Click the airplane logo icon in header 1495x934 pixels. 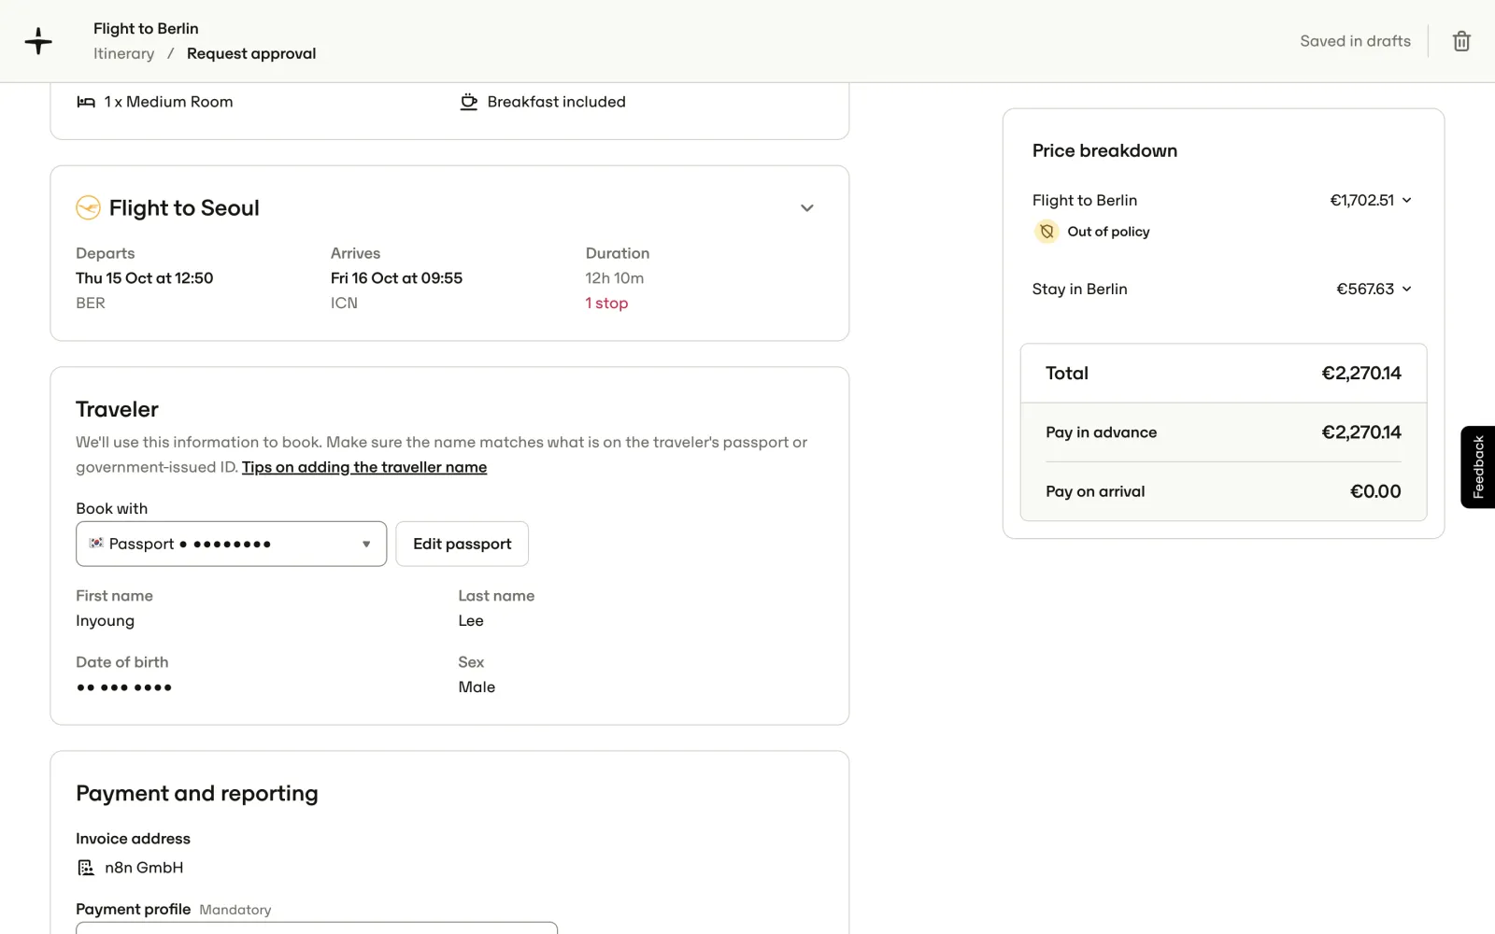(38, 41)
